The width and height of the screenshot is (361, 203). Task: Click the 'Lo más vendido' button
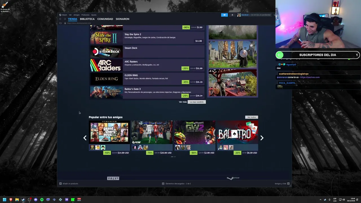[197, 102]
